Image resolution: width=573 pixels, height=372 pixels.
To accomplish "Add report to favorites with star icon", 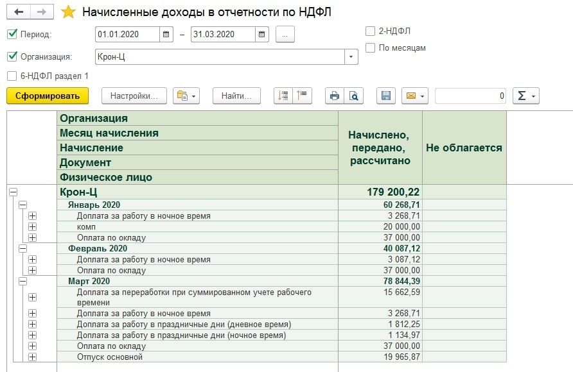I will click(x=68, y=12).
